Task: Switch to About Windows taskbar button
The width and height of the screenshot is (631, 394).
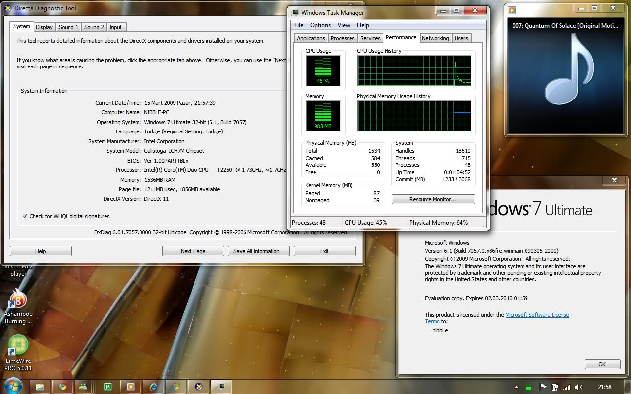Action: 176,387
